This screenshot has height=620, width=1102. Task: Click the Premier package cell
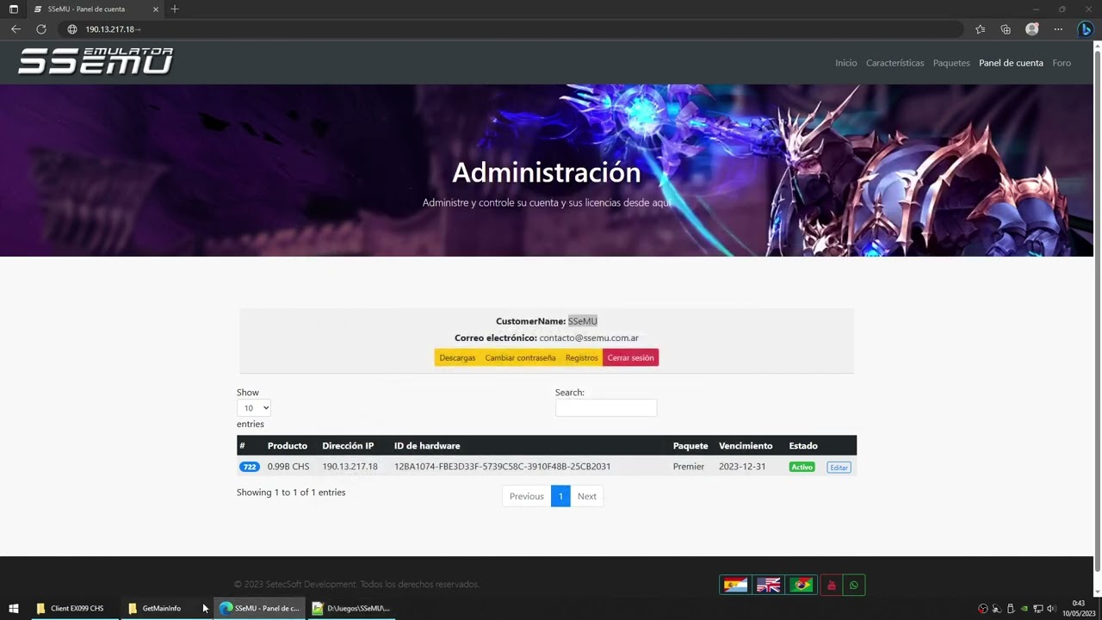click(689, 467)
